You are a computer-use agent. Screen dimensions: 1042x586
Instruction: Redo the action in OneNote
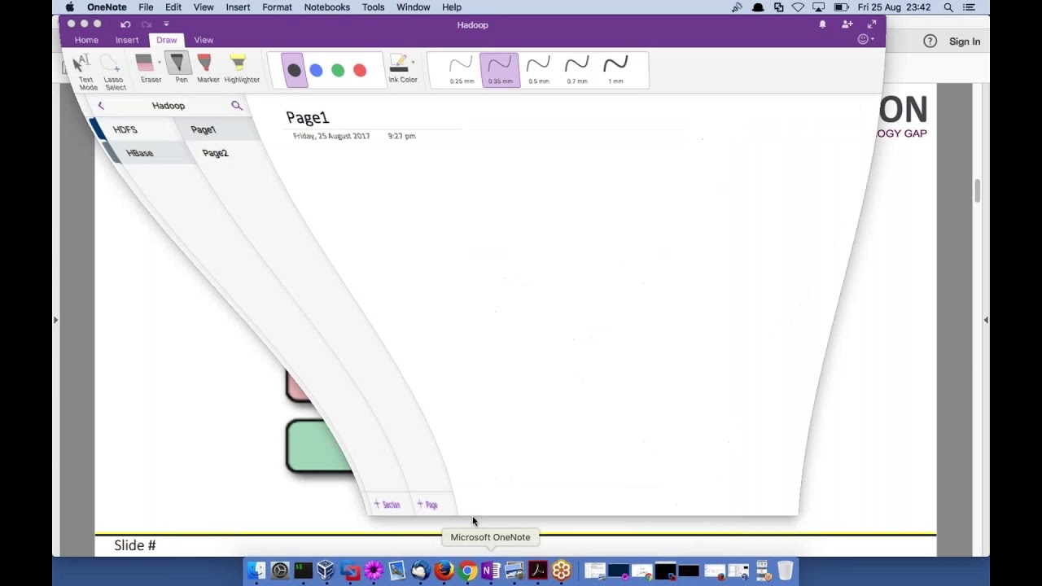pos(147,24)
